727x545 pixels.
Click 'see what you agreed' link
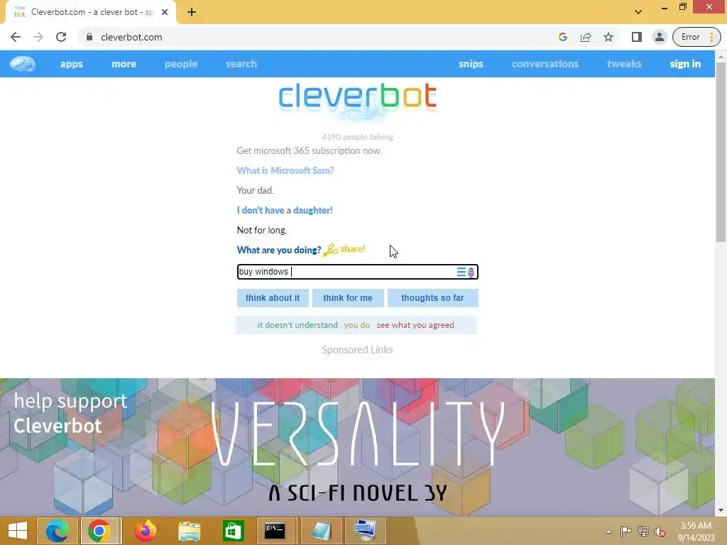point(415,325)
